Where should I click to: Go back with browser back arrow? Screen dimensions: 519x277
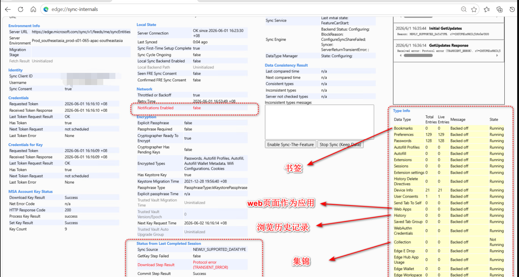8,9
